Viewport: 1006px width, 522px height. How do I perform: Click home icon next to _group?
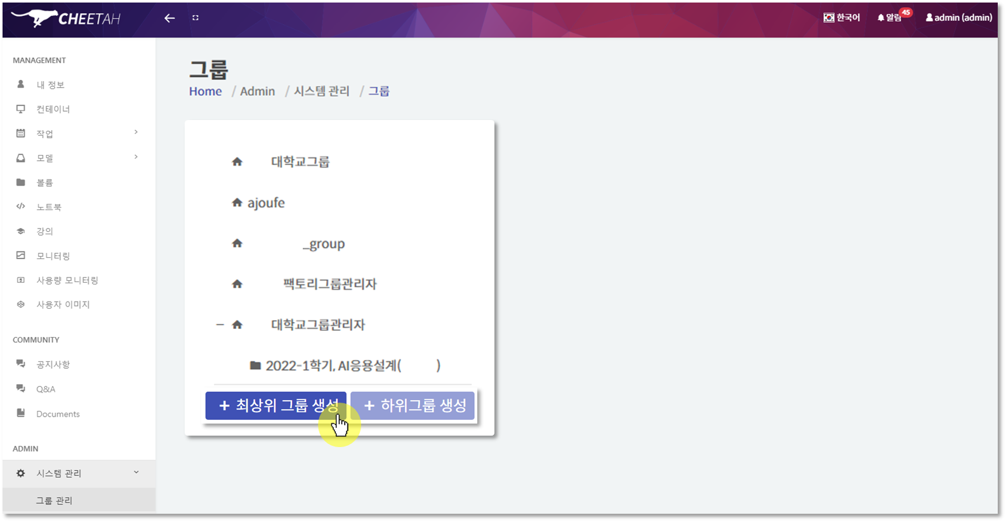237,243
